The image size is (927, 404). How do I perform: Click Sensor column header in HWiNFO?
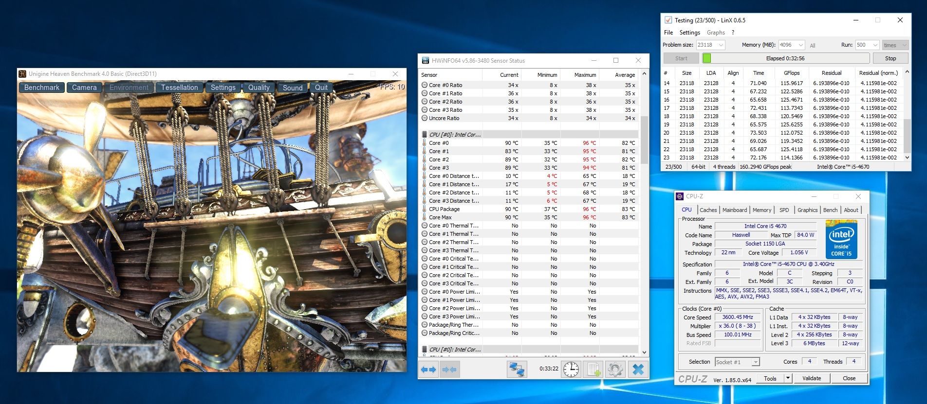coord(450,75)
